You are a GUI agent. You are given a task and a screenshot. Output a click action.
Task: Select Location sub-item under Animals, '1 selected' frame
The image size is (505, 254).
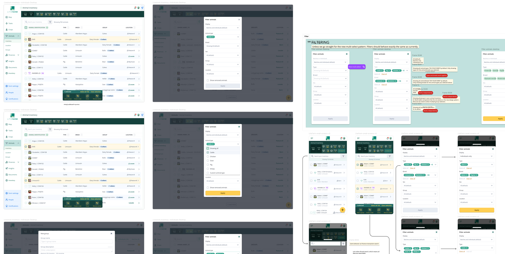[8, 45]
